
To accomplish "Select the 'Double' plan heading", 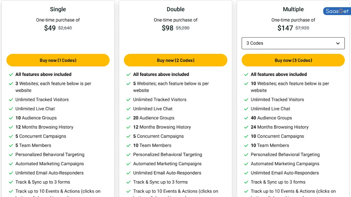I will 175,9.
